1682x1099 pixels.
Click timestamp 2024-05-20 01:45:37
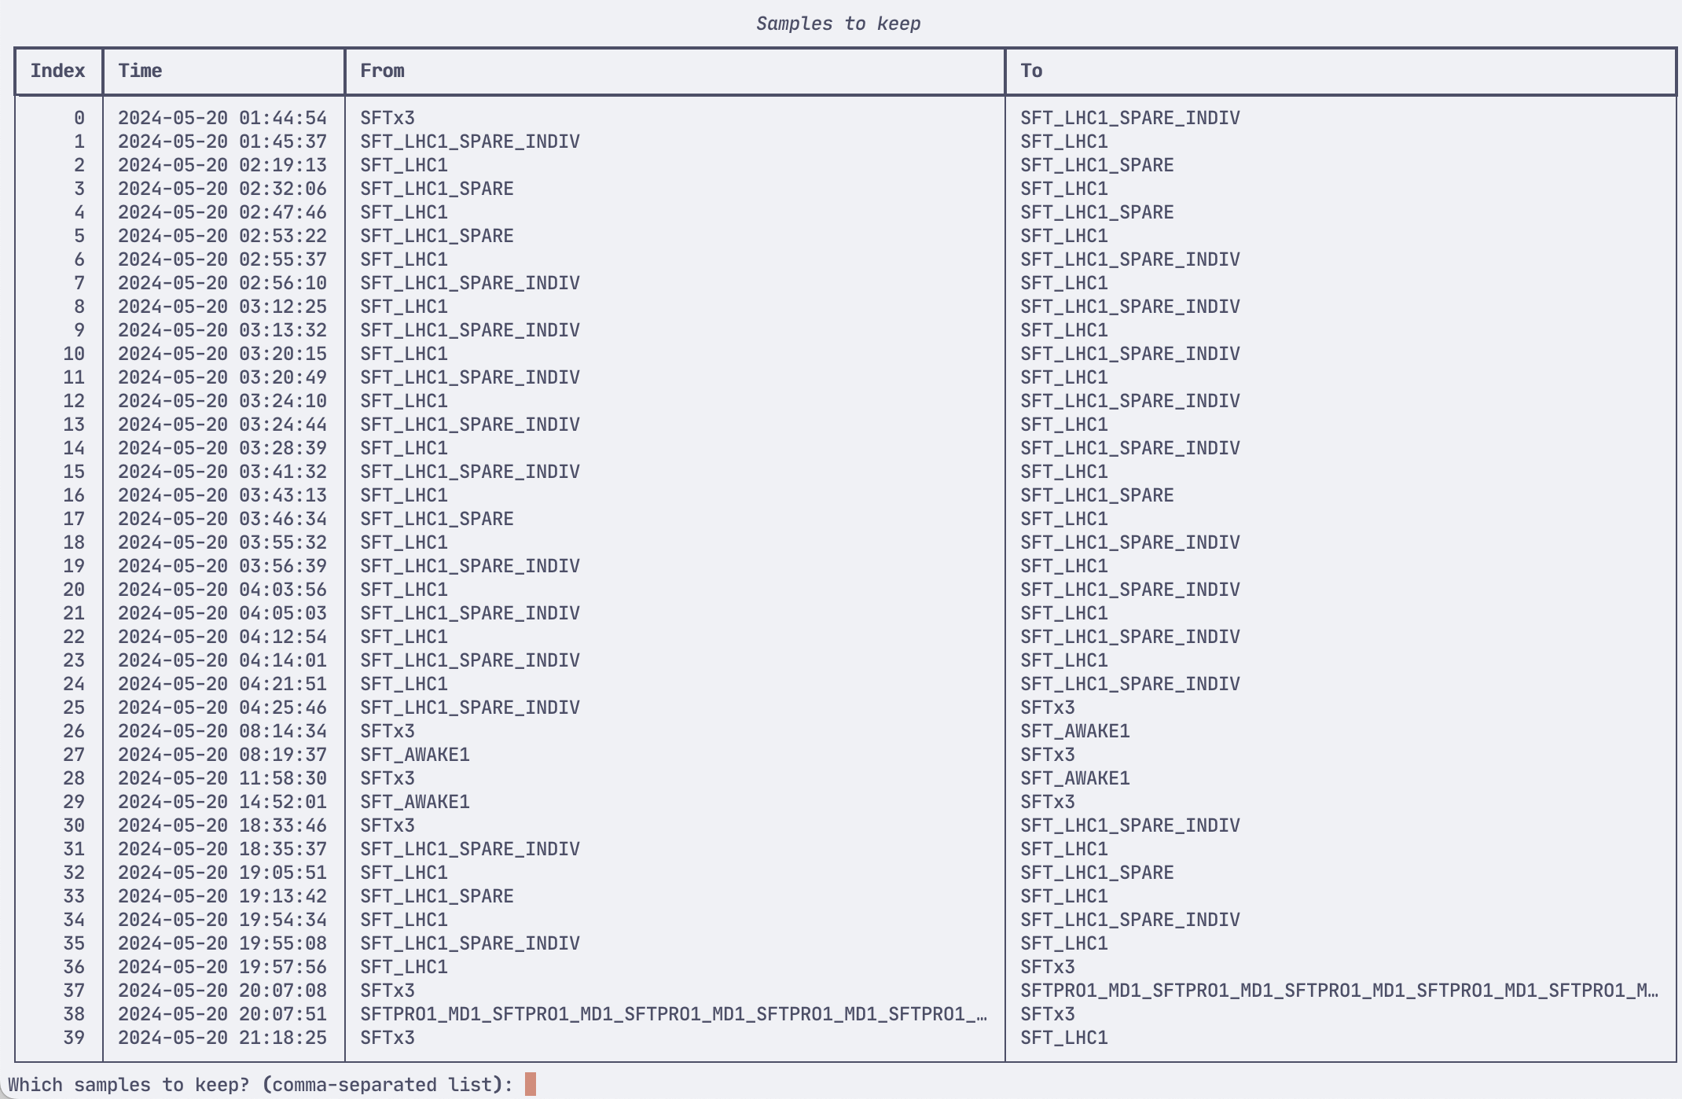click(x=222, y=142)
